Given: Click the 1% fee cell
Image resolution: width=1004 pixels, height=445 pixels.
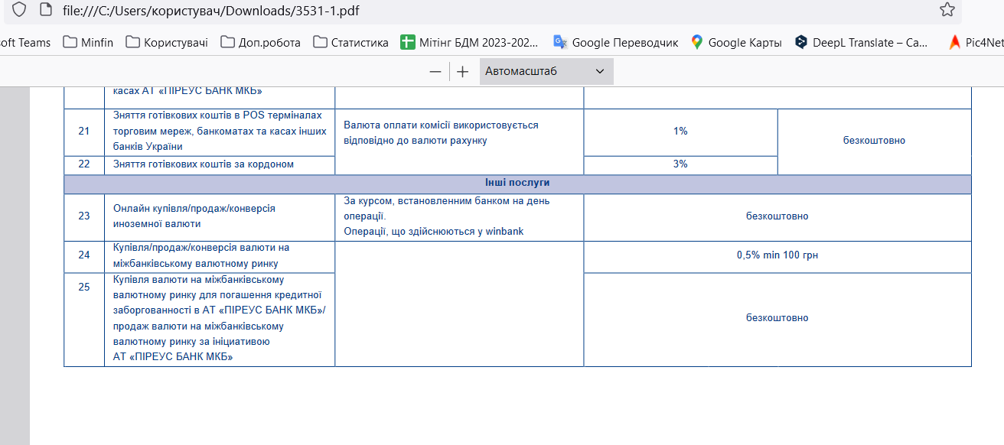Looking at the screenshot, I should coord(680,132).
